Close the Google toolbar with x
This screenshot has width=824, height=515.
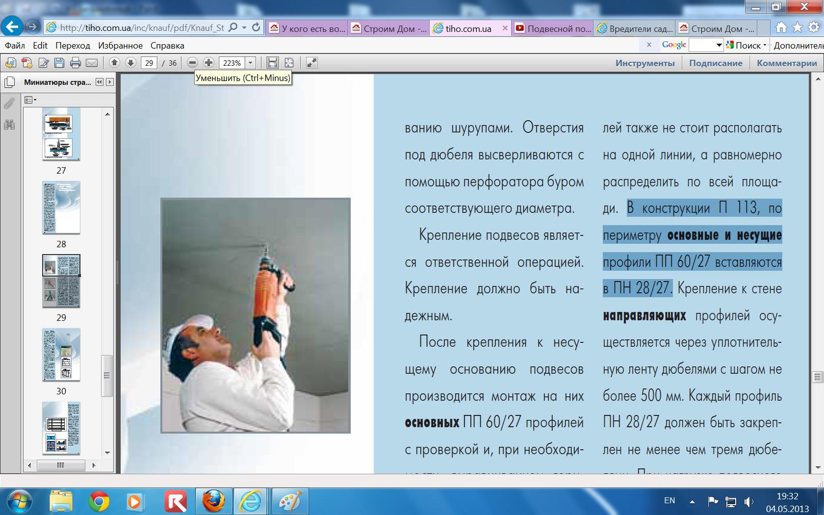(x=649, y=45)
